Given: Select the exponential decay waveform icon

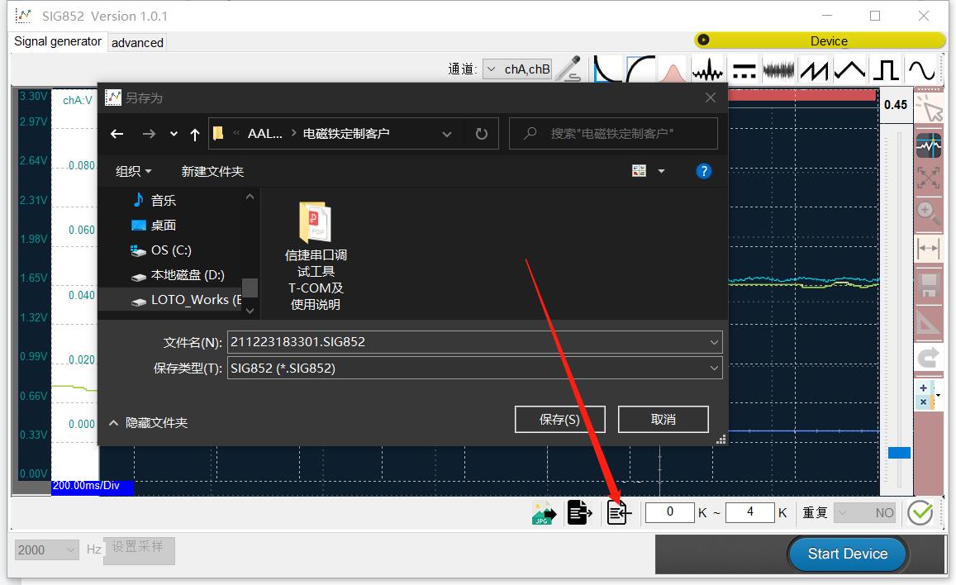Looking at the screenshot, I should (x=607, y=69).
